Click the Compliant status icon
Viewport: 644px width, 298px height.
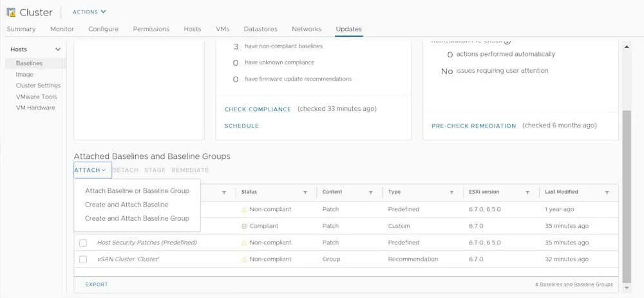click(244, 226)
